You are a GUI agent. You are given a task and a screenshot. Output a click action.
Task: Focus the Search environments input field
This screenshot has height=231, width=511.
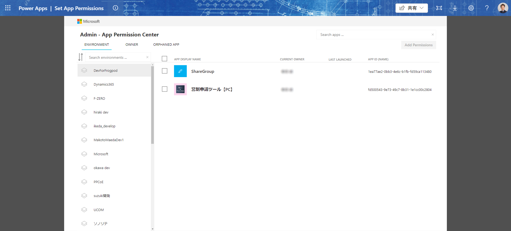click(x=118, y=57)
